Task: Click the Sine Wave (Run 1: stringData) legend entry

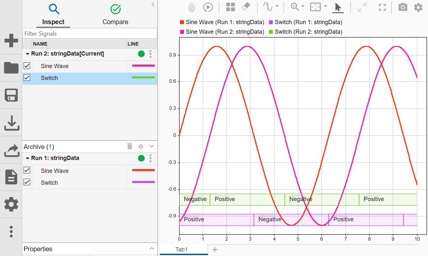Action: (x=222, y=22)
